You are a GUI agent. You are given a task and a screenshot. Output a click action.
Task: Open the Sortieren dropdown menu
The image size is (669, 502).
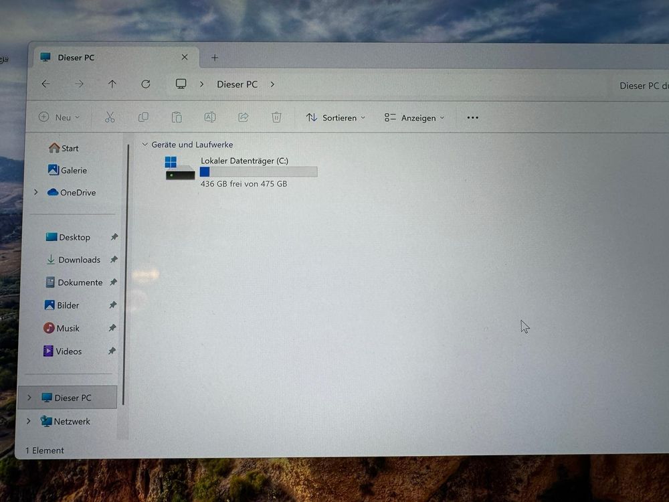pyautogui.click(x=336, y=118)
